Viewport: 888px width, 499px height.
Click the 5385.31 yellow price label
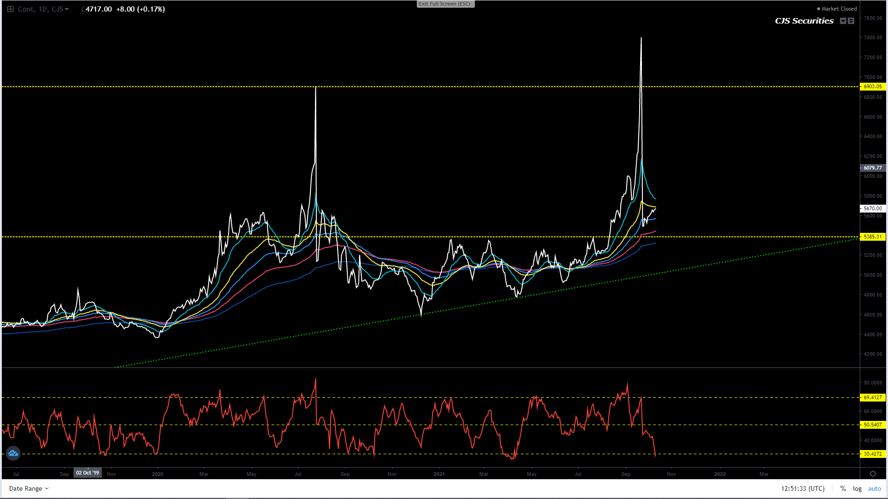point(872,237)
